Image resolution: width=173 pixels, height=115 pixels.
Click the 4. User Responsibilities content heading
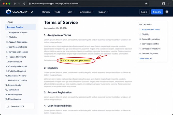(58, 106)
